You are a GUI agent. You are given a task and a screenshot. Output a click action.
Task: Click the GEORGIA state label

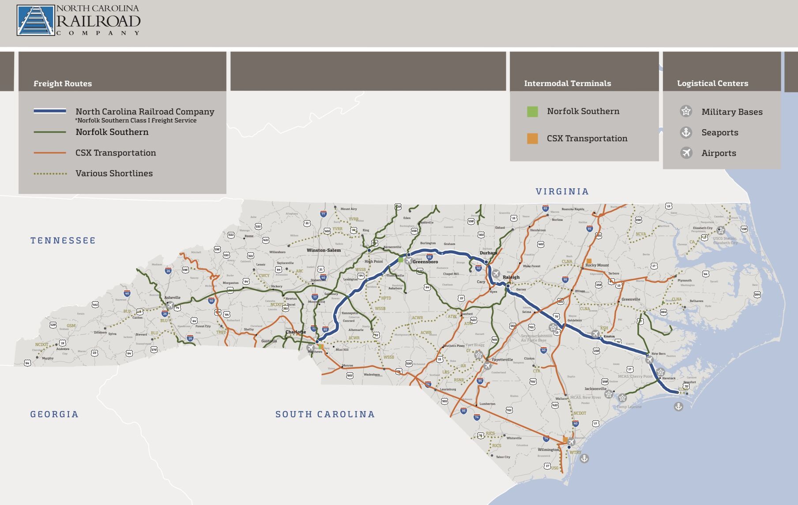point(54,414)
